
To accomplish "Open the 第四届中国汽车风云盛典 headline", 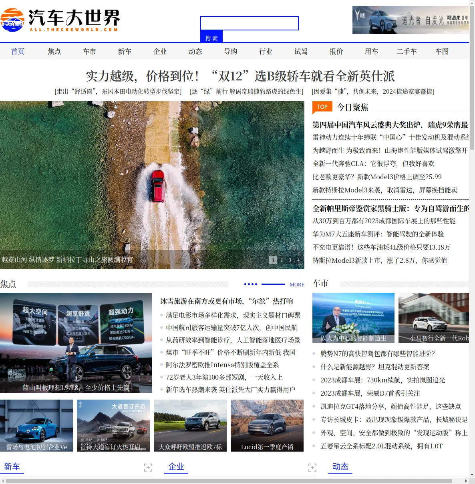I will pyautogui.click(x=390, y=125).
